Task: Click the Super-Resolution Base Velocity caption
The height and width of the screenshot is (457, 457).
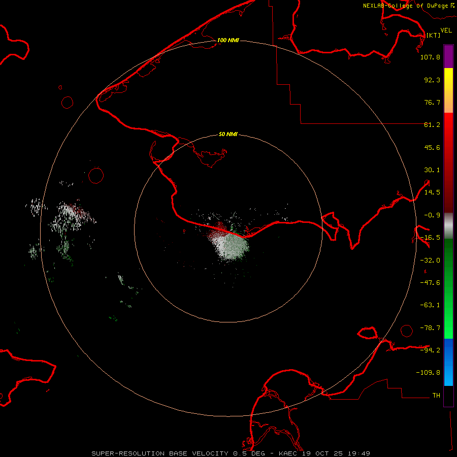Action: [231, 453]
